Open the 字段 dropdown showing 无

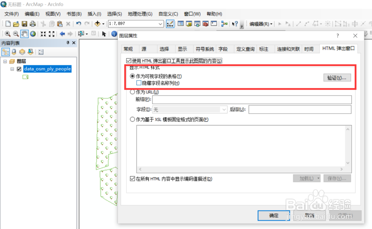click(x=224, y=109)
